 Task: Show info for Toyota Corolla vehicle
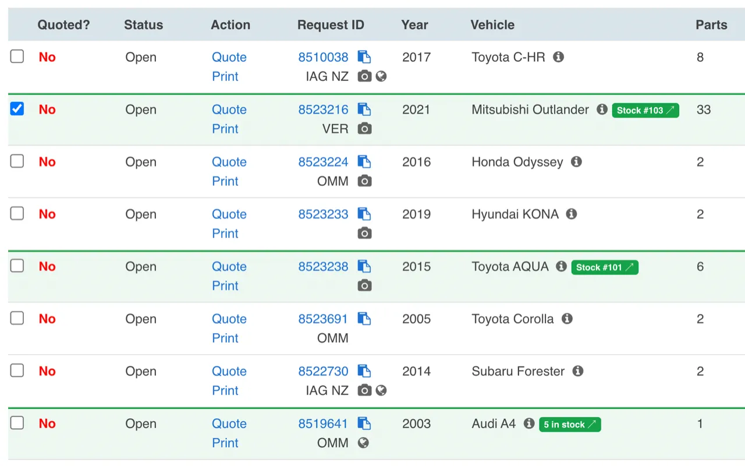pos(567,319)
